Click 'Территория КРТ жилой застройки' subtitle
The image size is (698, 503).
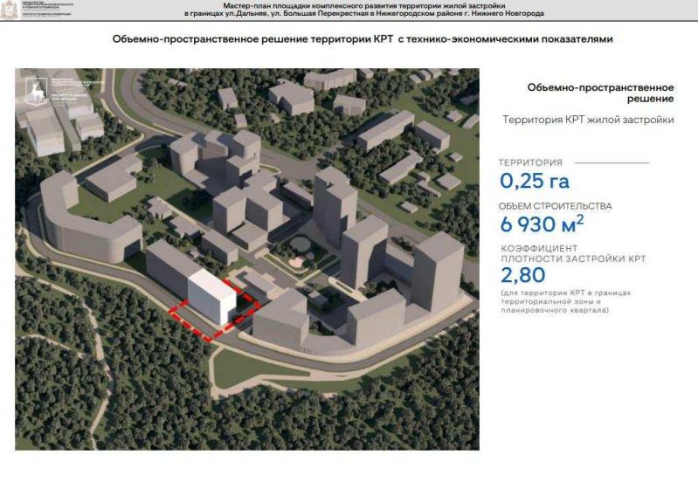(588, 120)
